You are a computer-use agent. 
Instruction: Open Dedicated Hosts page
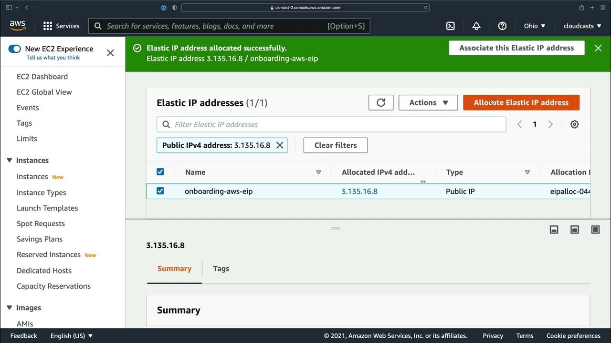[44, 271]
